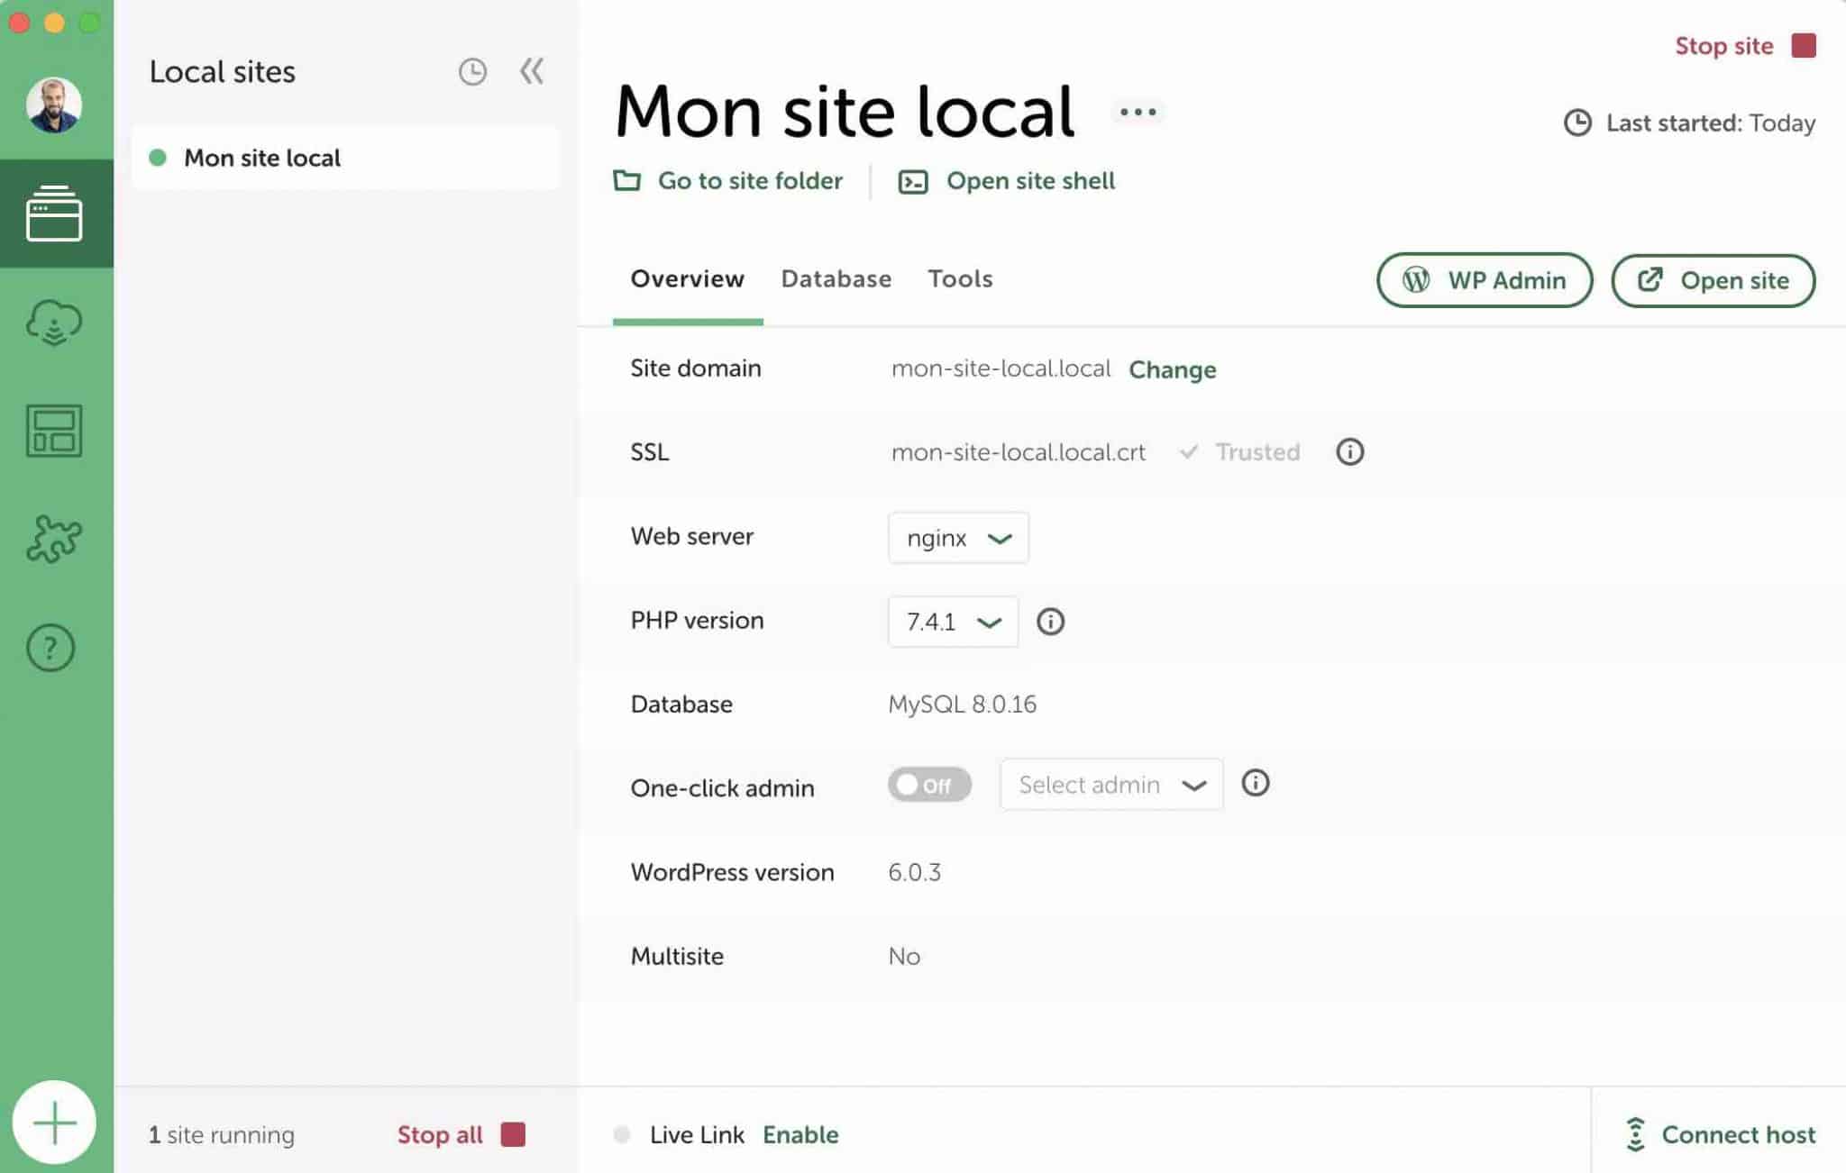Open the Connect cloud sidebar icon
Image resolution: width=1846 pixels, height=1173 pixels.
tap(54, 323)
